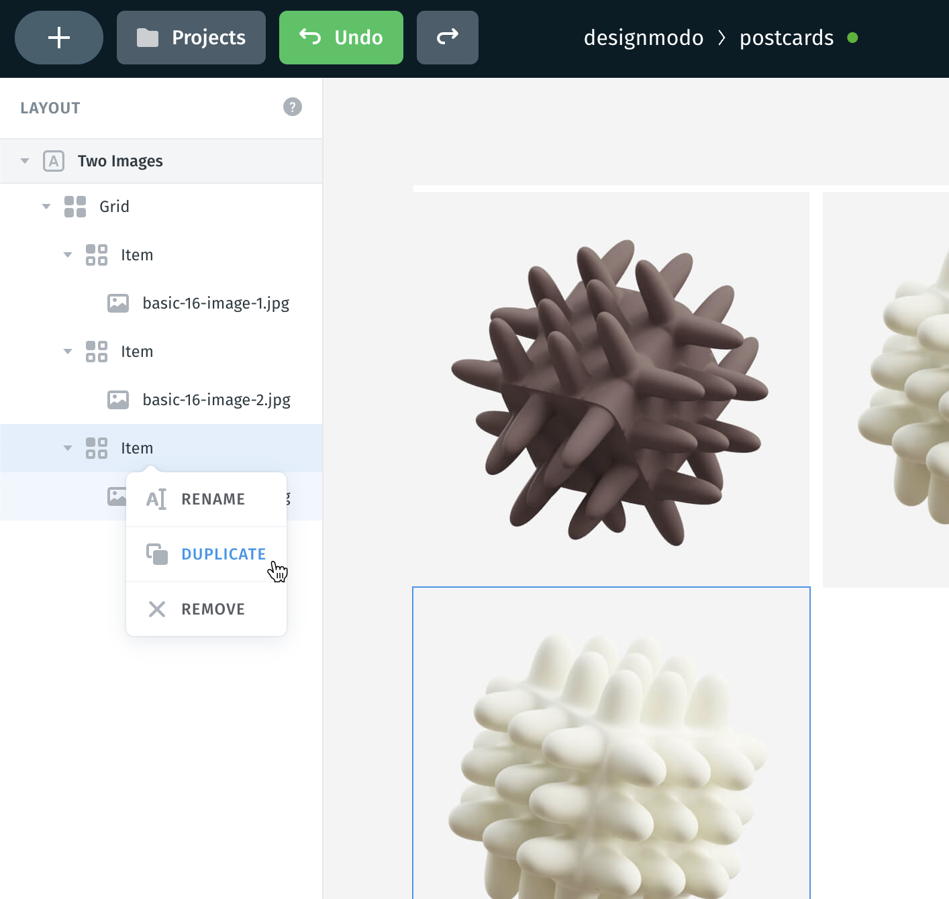Click the plus add button

tap(59, 38)
